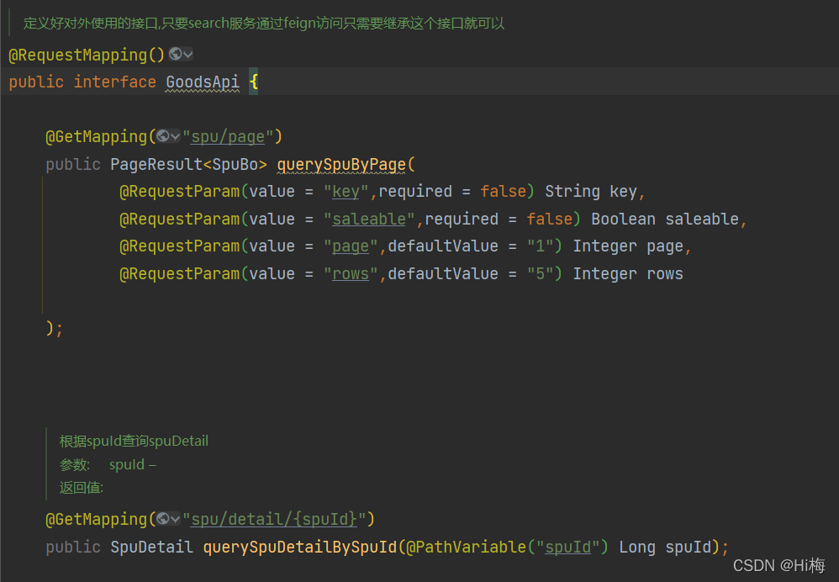Click the "Long spuId" parameter declaration
This screenshot has width=839, height=582.
665,548
